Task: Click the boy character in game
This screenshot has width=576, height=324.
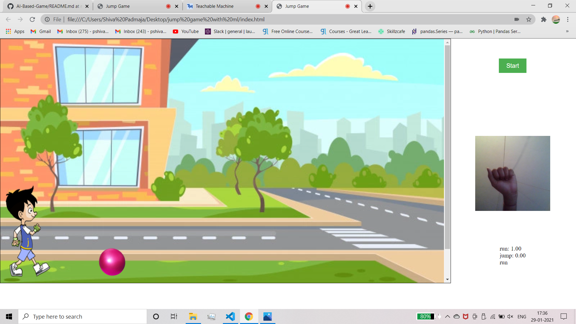Action: (x=27, y=232)
